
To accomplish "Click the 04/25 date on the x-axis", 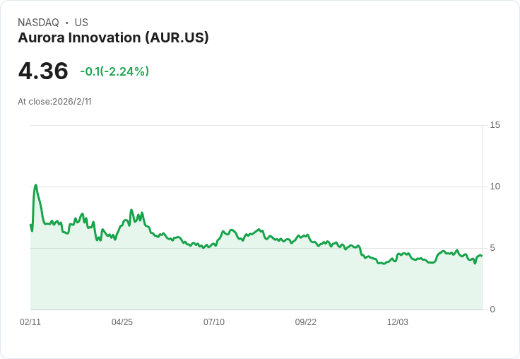I will pos(122,322).
